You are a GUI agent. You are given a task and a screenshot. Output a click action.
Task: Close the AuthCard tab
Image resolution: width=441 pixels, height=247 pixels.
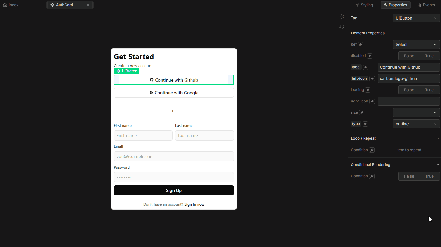[88, 5]
